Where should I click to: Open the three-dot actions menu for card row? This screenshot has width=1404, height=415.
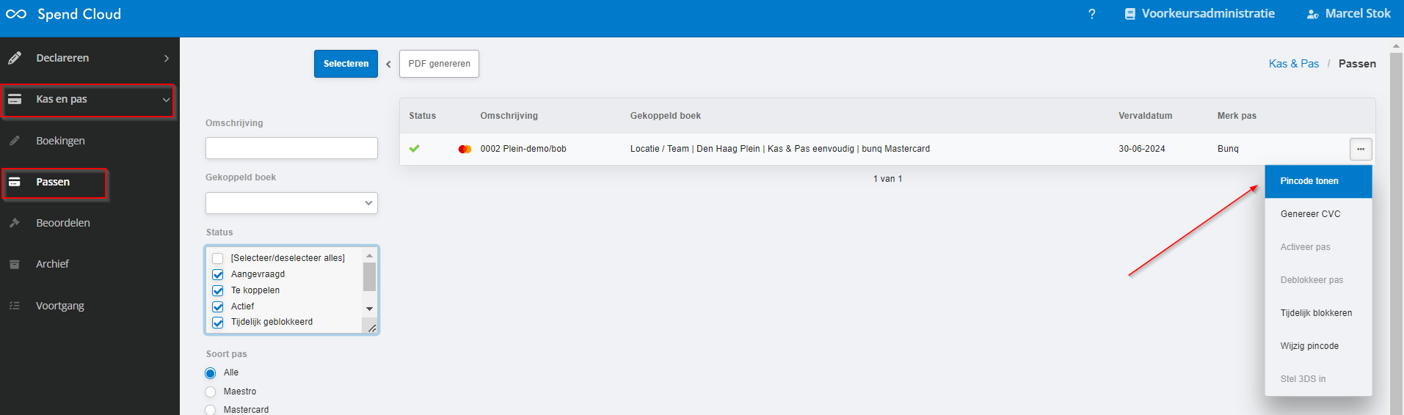point(1361,149)
